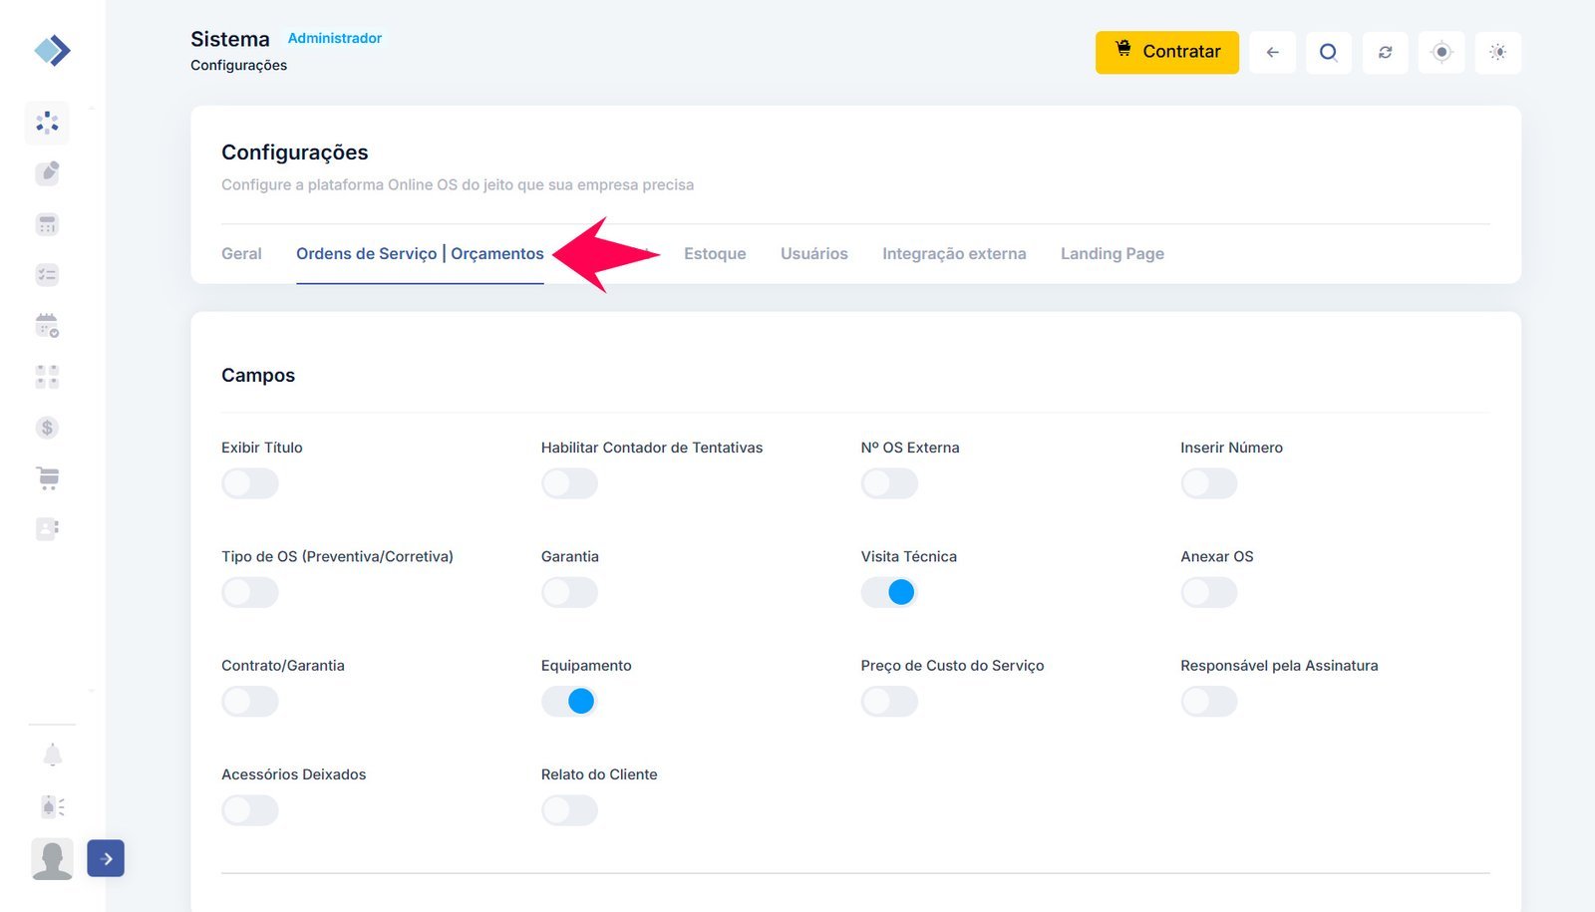The height and width of the screenshot is (912, 1595).
Task: Enable the Garantia toggle
Action: click(x=569, y=592)
